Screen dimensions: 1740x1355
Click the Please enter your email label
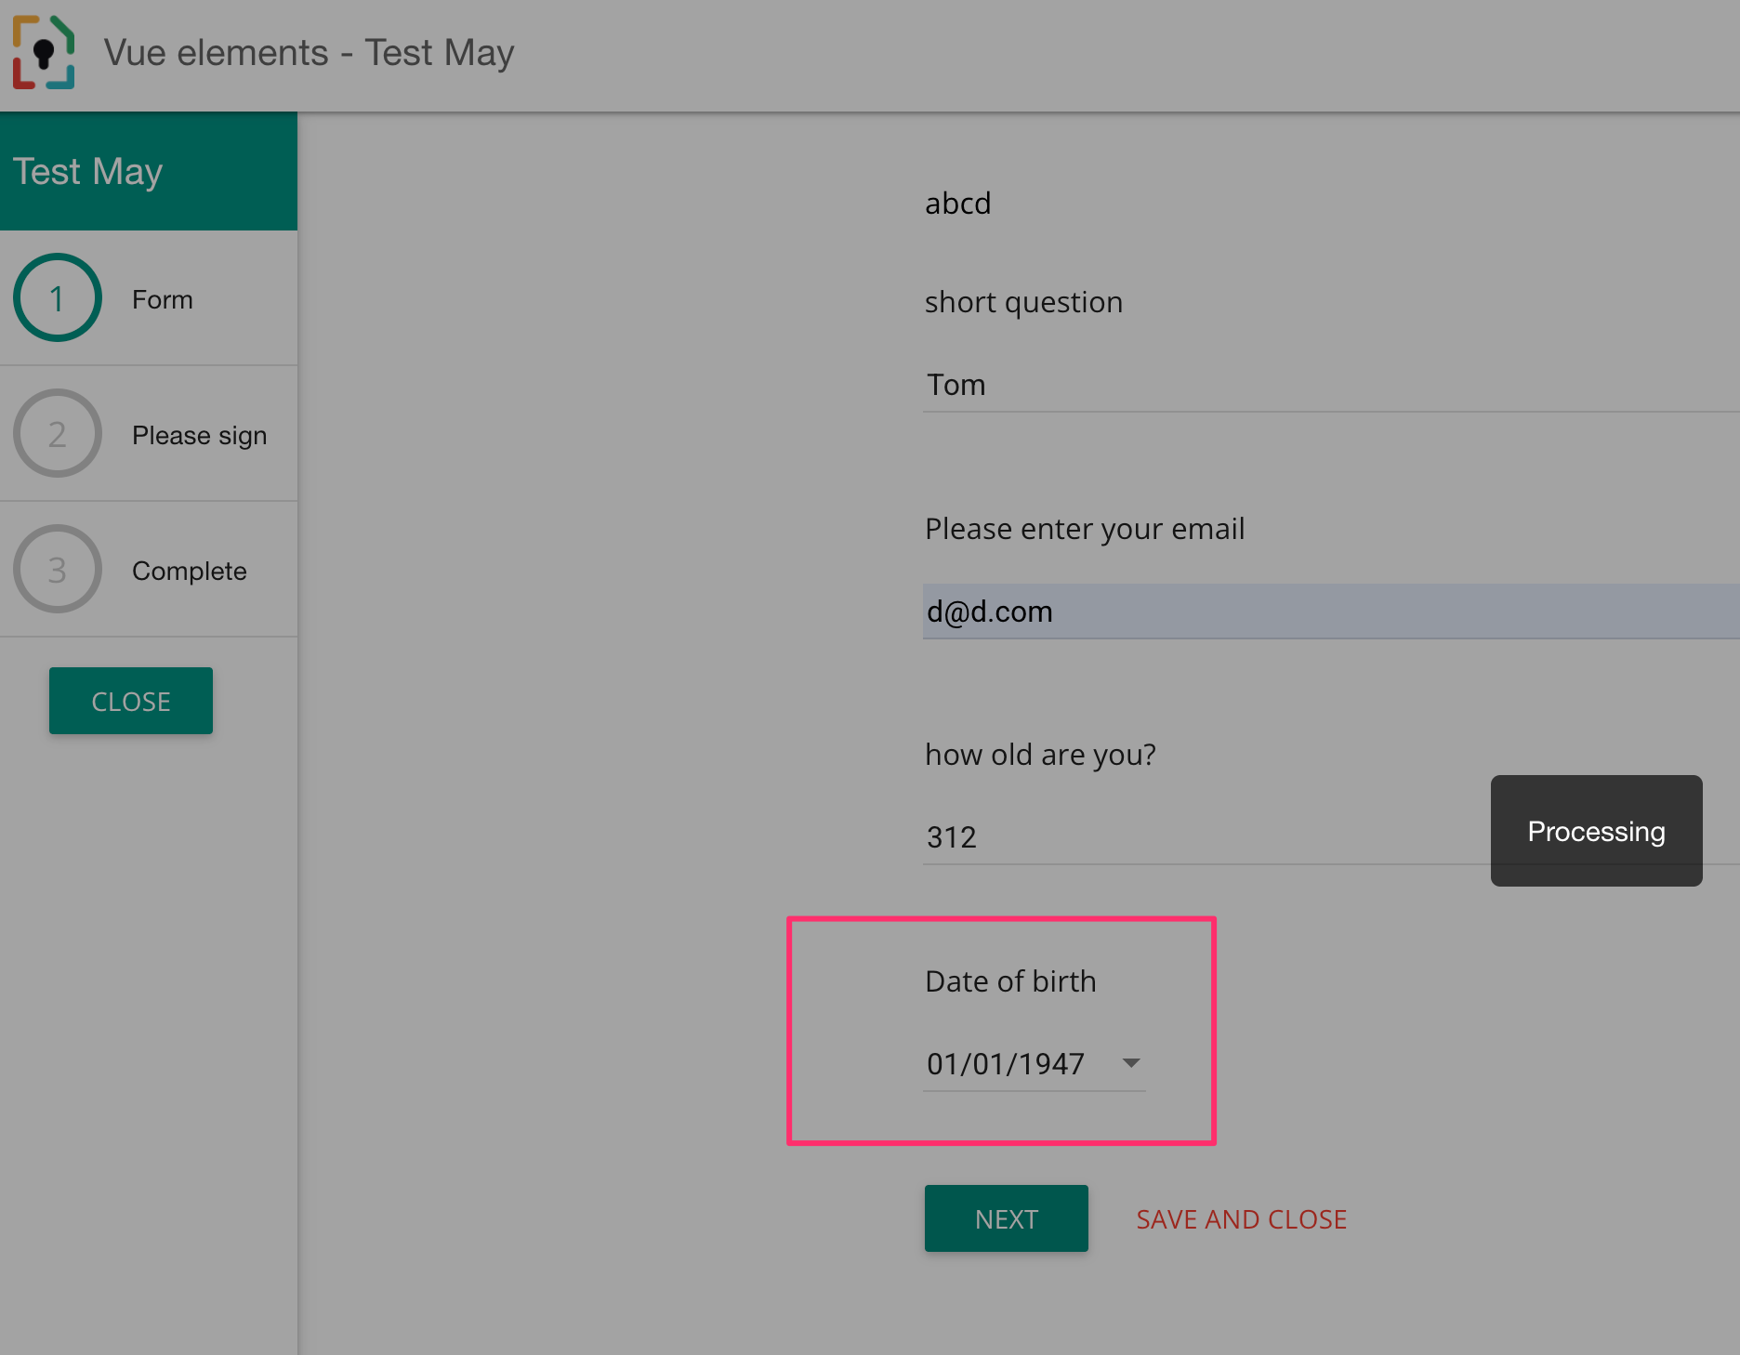point(1084,529)
